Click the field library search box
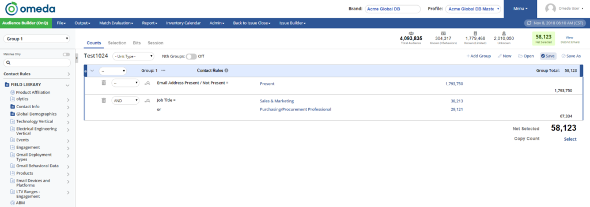590x207 pixels. point(37,63)
